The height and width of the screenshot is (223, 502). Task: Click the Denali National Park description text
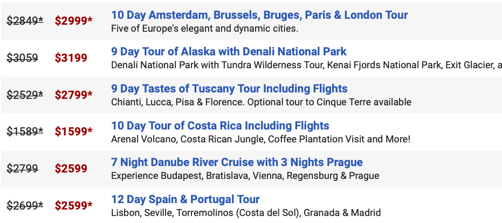click(306, 65)
